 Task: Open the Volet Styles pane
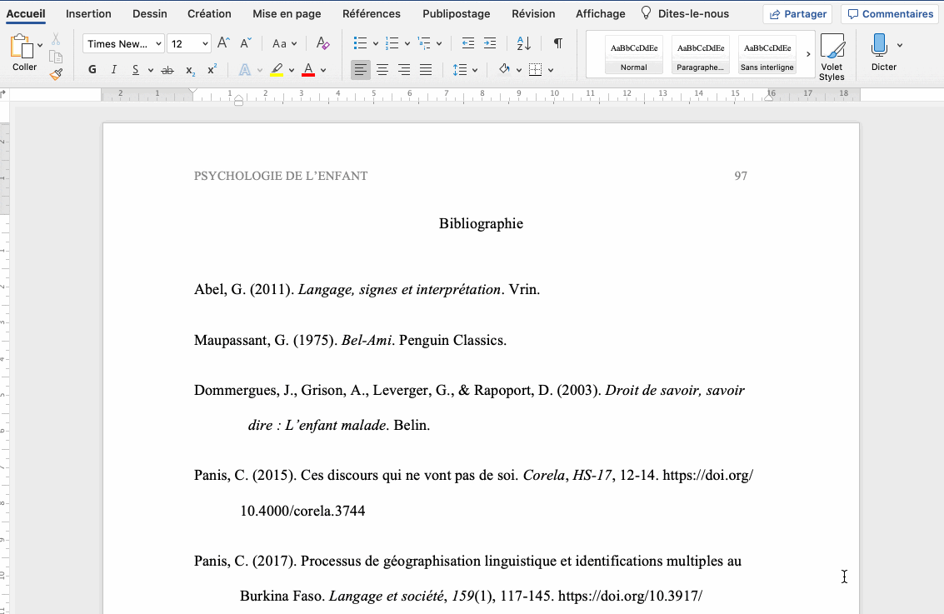[832, 57]
